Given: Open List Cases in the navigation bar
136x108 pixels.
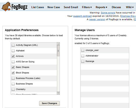Looking at the screenshot, I should coord(38,7).
